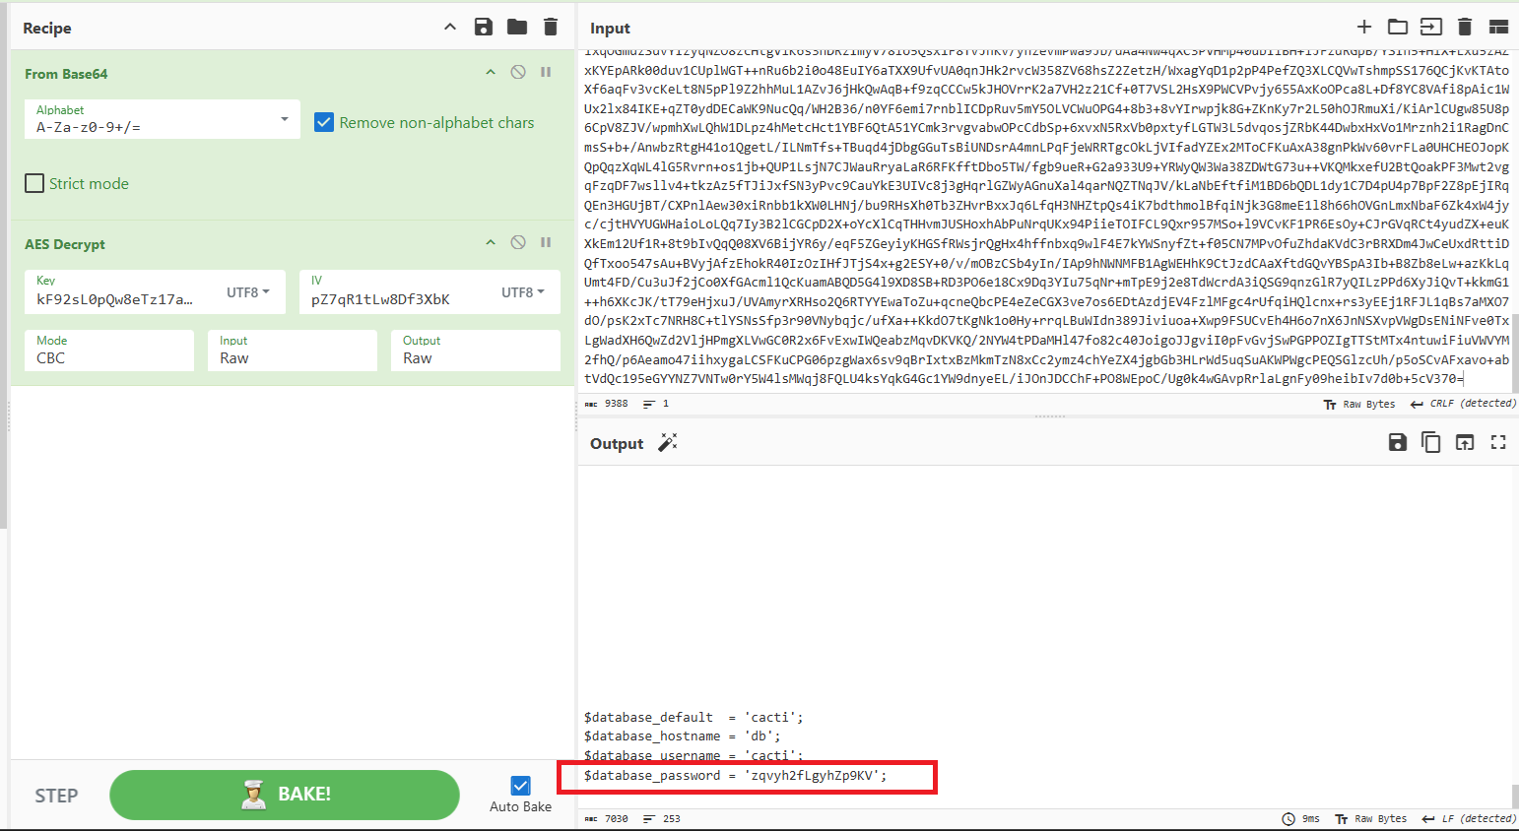Image resolution: width=1519 pixels, height=831 pixels.
Task: Uncheck Remove non-alphabet chars
Action: [324, 122]
